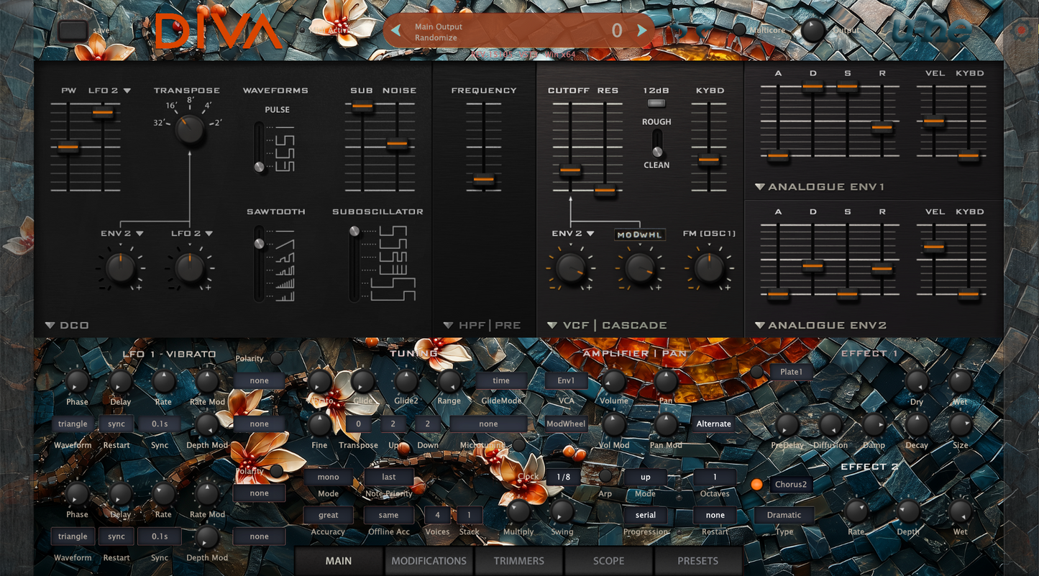The height and width of the screenshot is (576, 1039).
Task: Click the Swing knob
Action: pyautogui.click(x=562, y=511)
